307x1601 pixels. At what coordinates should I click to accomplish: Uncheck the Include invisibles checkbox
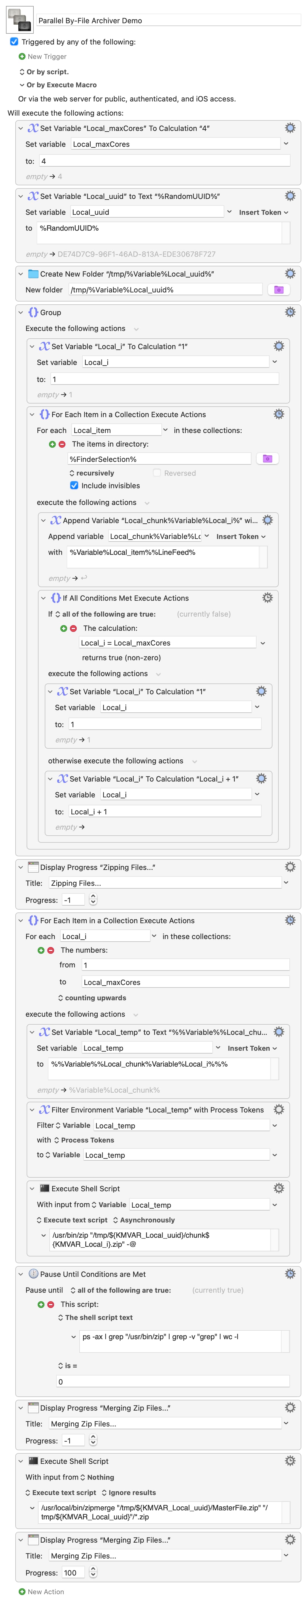click(x=74, y=485)
